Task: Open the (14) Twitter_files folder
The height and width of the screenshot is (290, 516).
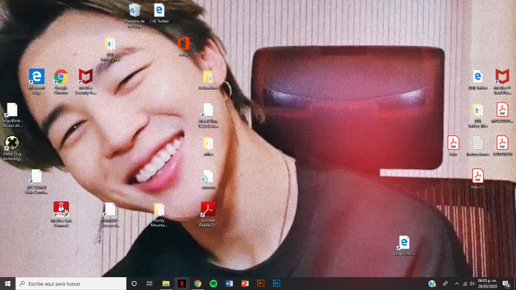Action: 110,44
